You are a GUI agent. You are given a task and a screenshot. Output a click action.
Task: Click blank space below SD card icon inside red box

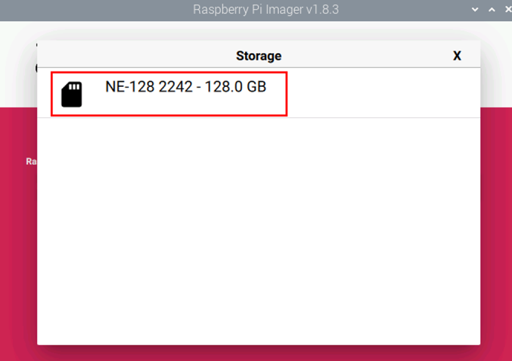(72, 111)
